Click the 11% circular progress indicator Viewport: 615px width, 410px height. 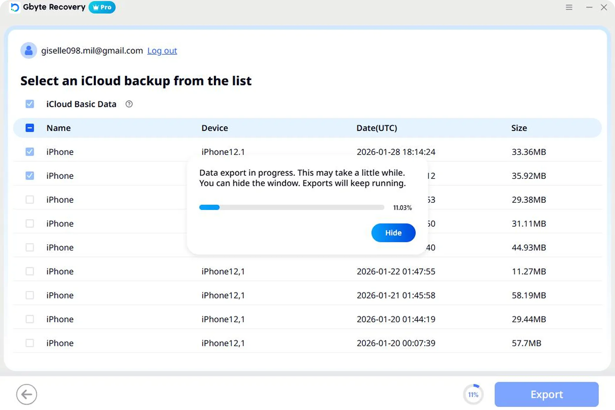tap(473, 394)
